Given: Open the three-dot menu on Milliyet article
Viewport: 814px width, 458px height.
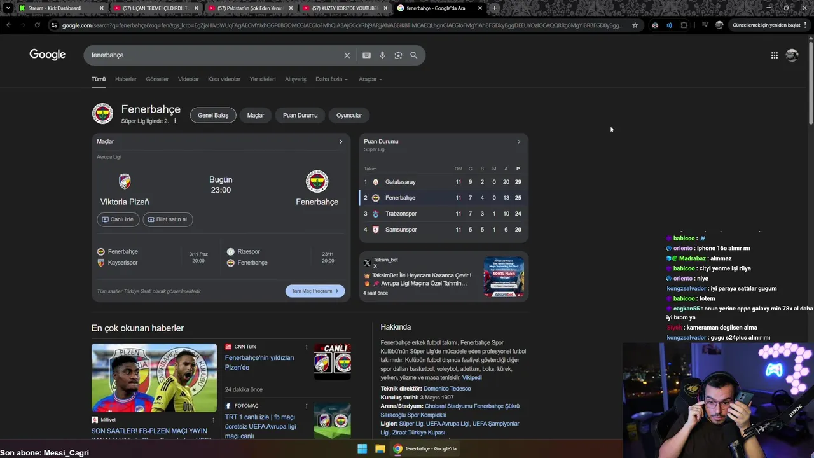Looking at the screenshot, I should coord(213,420).
